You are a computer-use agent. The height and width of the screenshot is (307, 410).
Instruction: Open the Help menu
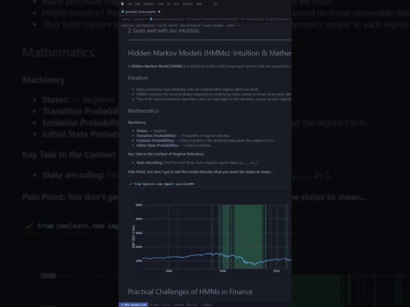[x=199, y=4]
